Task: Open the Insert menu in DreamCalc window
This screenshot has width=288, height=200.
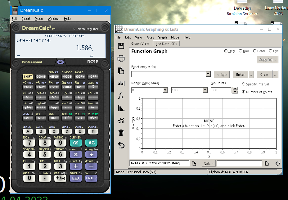Action: coord(26,19)
